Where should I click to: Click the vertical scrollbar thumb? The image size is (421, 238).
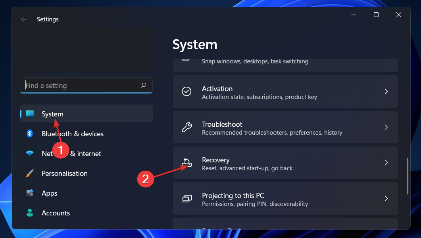tap(408, 176)
